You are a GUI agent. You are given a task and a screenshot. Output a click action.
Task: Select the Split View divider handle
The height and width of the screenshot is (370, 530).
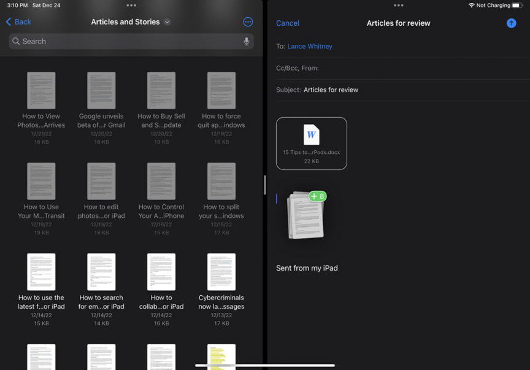tap(265, 185)
